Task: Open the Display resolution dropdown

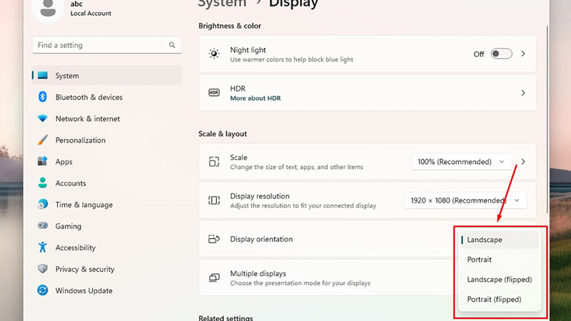Action: click(x=465, y=200)
